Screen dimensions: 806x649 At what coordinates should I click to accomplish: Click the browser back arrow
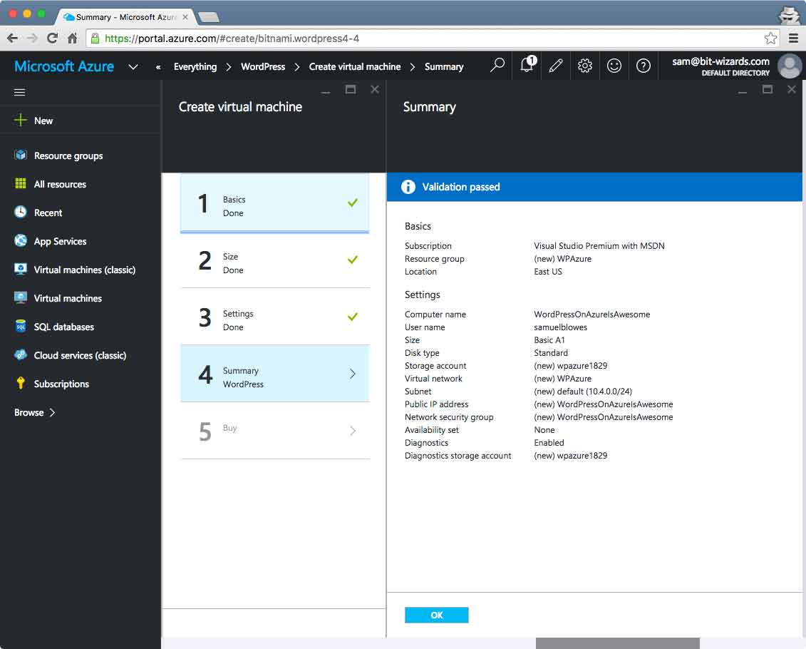click(13, 38)
